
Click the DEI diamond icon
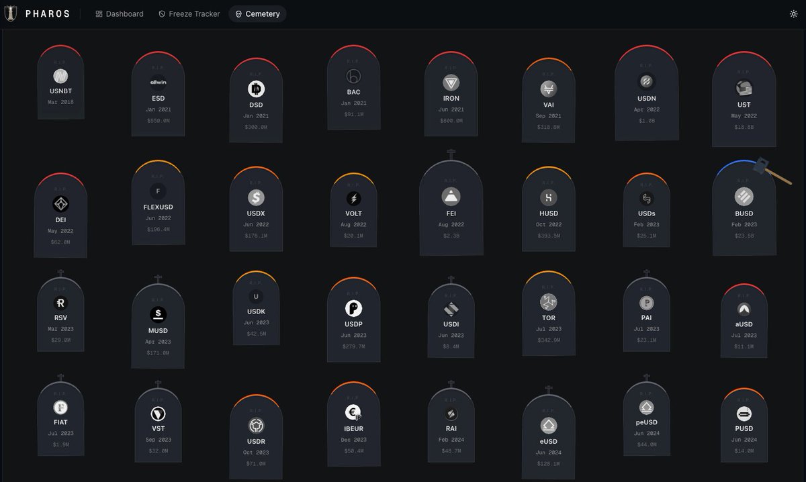(60, 203)
